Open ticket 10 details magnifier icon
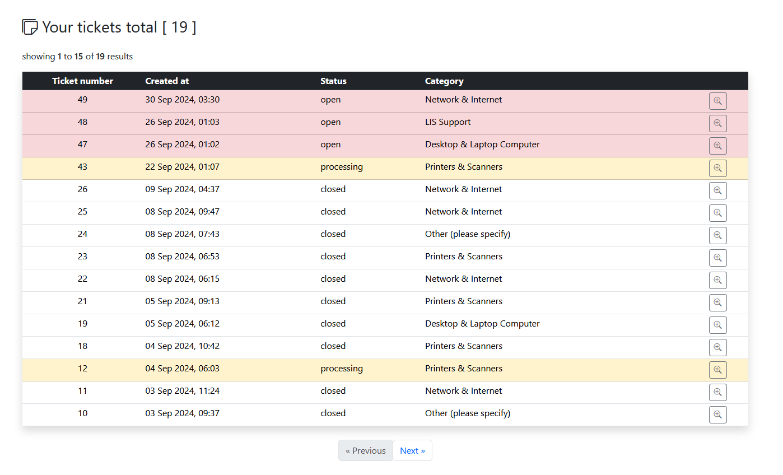The height and width of the screenshot is (475, 783). coord(717,415)
